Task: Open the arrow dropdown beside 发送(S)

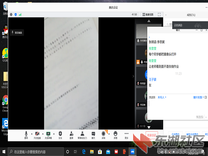Action: click(x=206, y=117)
